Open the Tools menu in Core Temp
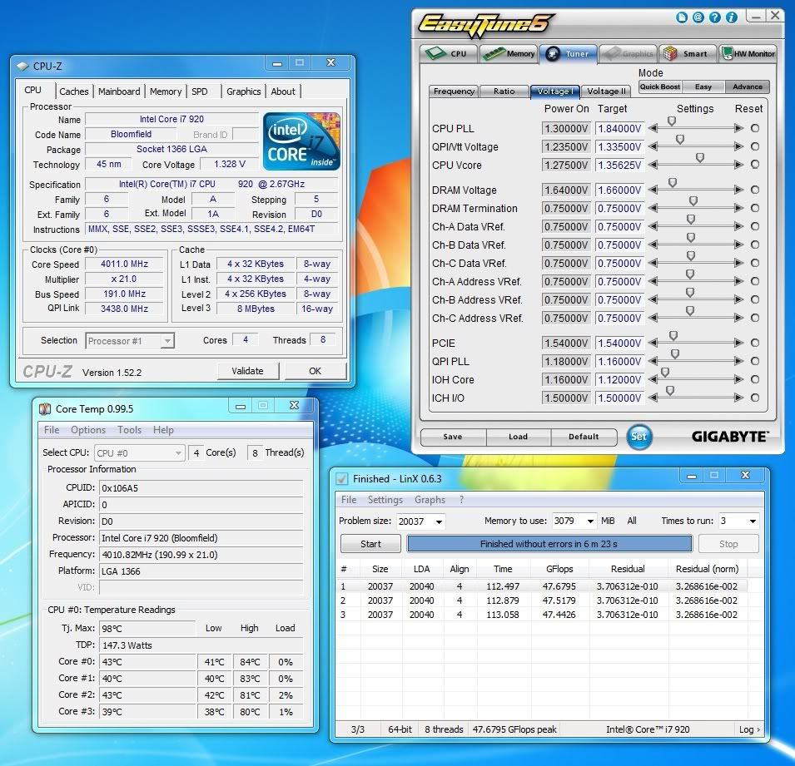The width and height of the screenshot is (795, 766). coord(129,430)
